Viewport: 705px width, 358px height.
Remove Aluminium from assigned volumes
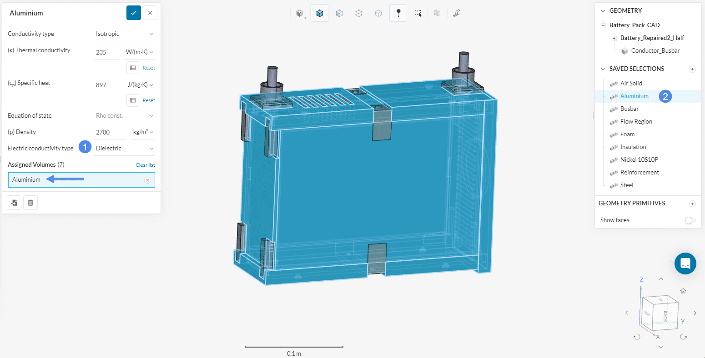[147, 180]
